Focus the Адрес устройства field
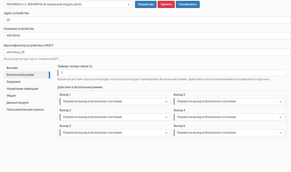Screen dimensions: 291x172 145,20
